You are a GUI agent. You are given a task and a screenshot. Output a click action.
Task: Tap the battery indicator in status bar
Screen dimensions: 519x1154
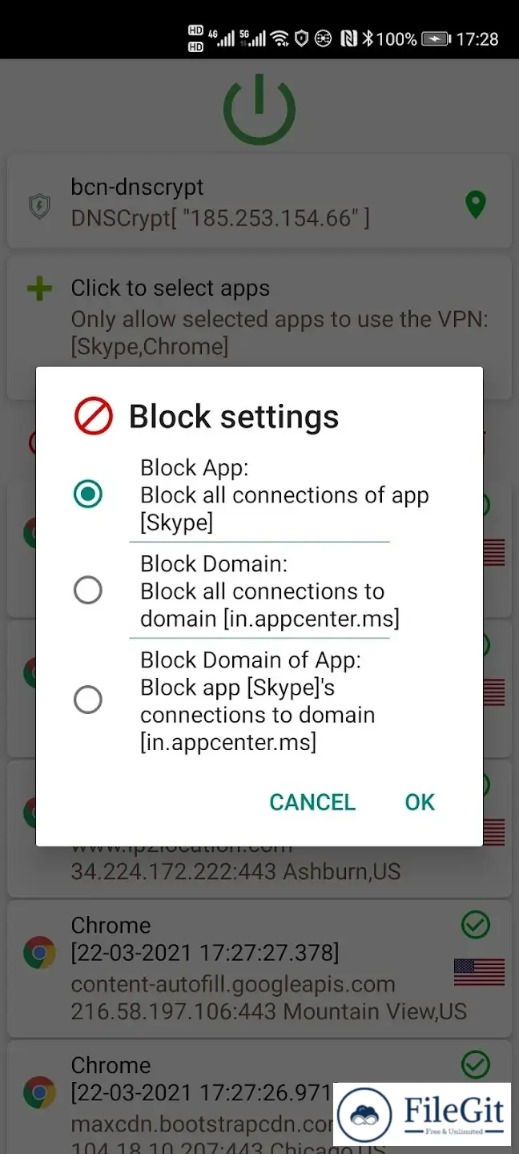tap(436, 38)
